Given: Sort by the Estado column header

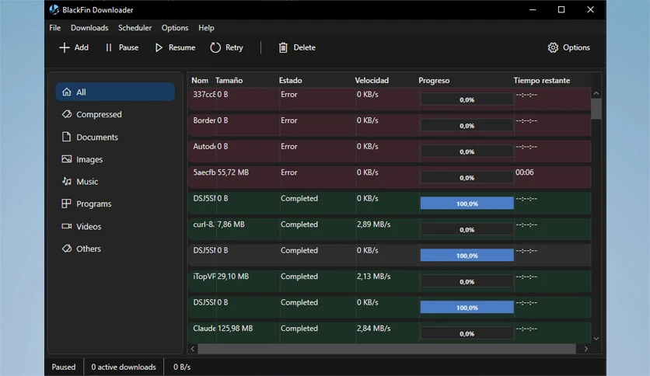Looking at the screenshot, I should [x=290, y=80].
